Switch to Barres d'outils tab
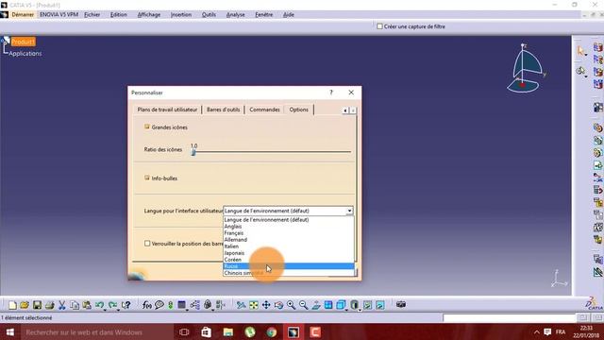The image size is (604, 340). coord(223,110)
